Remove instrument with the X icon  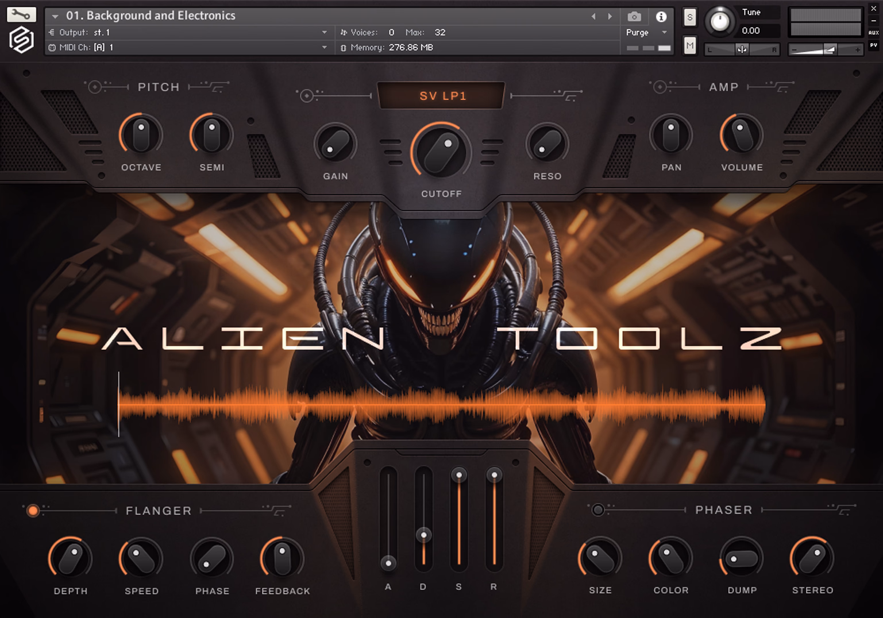(x=873, y=9)
